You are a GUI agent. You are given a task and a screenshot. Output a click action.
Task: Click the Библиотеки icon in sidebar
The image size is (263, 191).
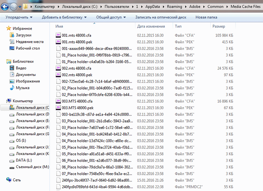pyautogui.click(x=8, y=61)
